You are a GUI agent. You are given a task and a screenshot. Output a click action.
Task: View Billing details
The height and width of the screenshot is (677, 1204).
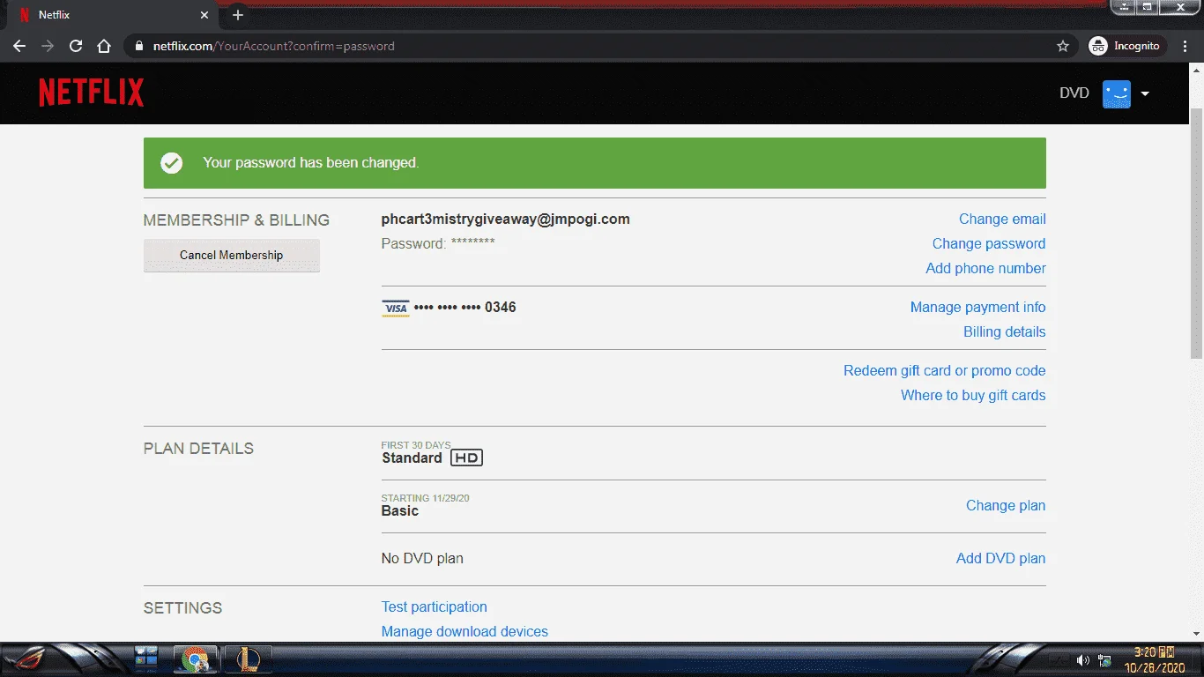[x=1005, y=332]
